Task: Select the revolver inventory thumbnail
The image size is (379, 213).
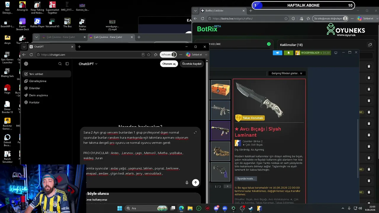Action: point(220,172)
